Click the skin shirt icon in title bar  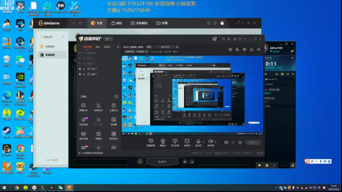point(240,39)
